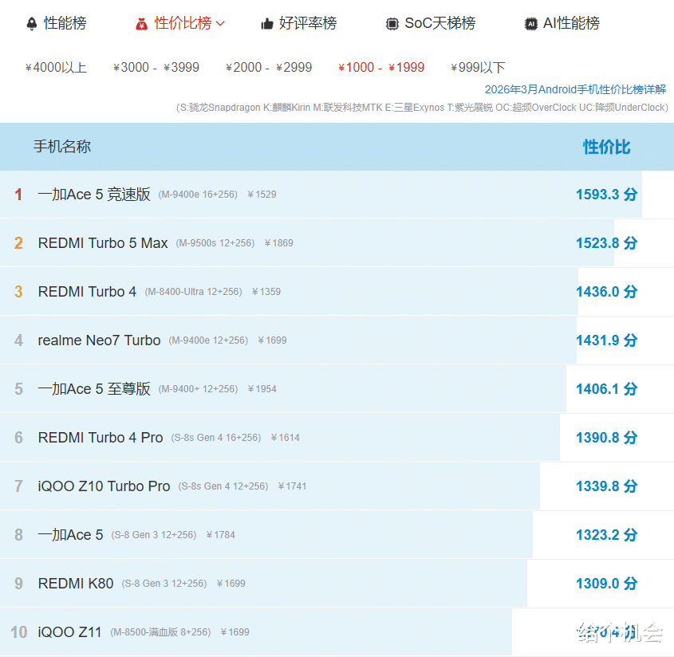
Task: Click the (M-9500s 12+256) spec text
Action: click(215, 243)
